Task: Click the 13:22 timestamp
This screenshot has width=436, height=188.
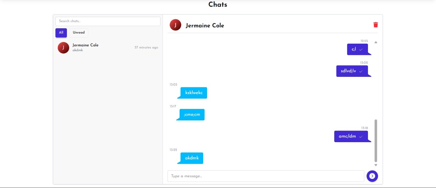Action: click(x=173, y=150)
